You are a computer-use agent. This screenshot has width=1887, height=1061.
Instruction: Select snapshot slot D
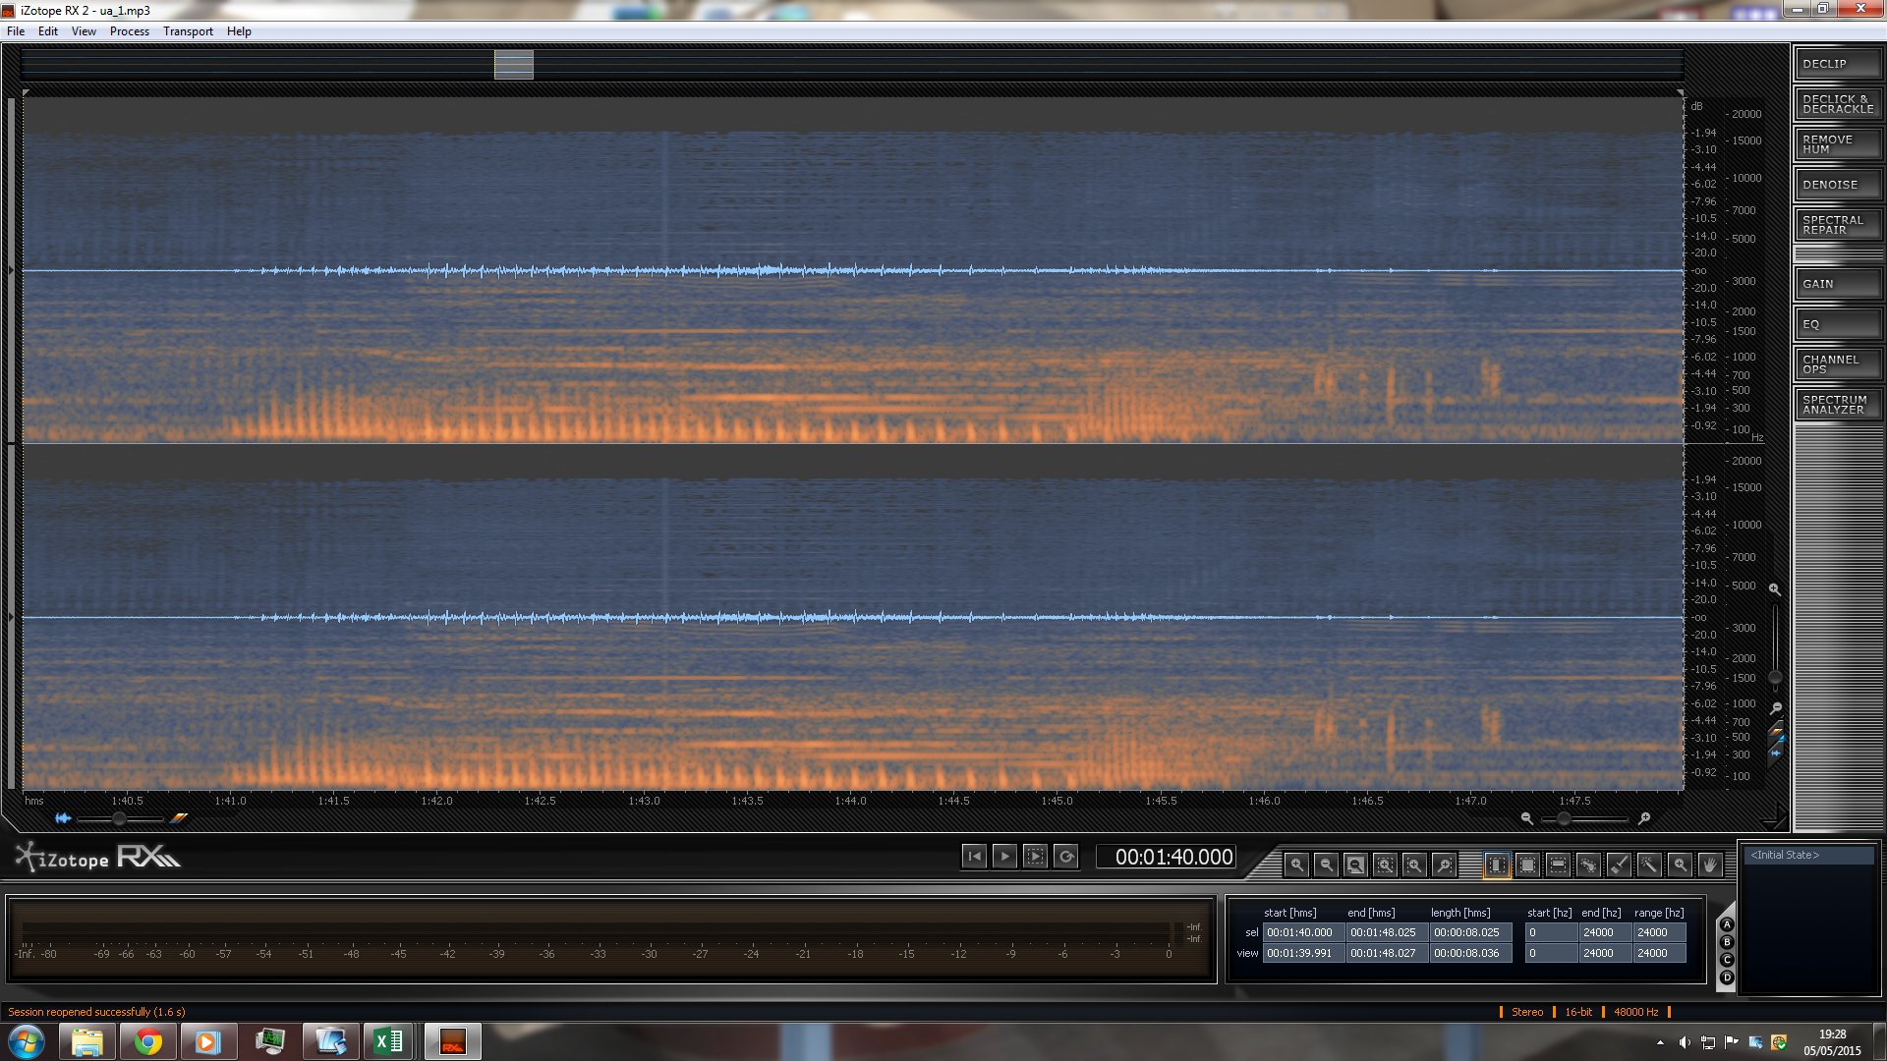[1727, 977]
